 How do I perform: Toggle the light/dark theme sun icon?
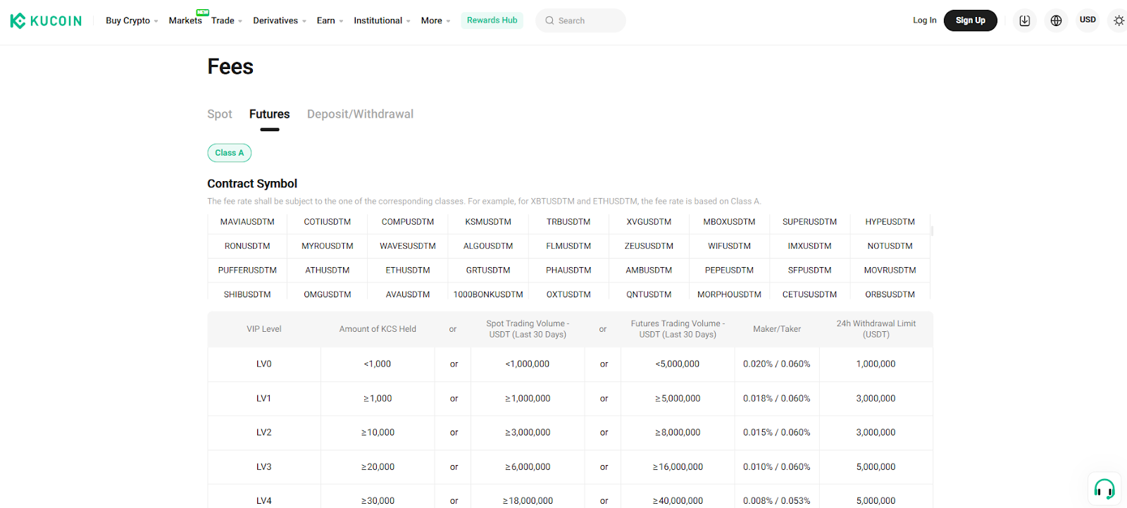[1119, 20]
